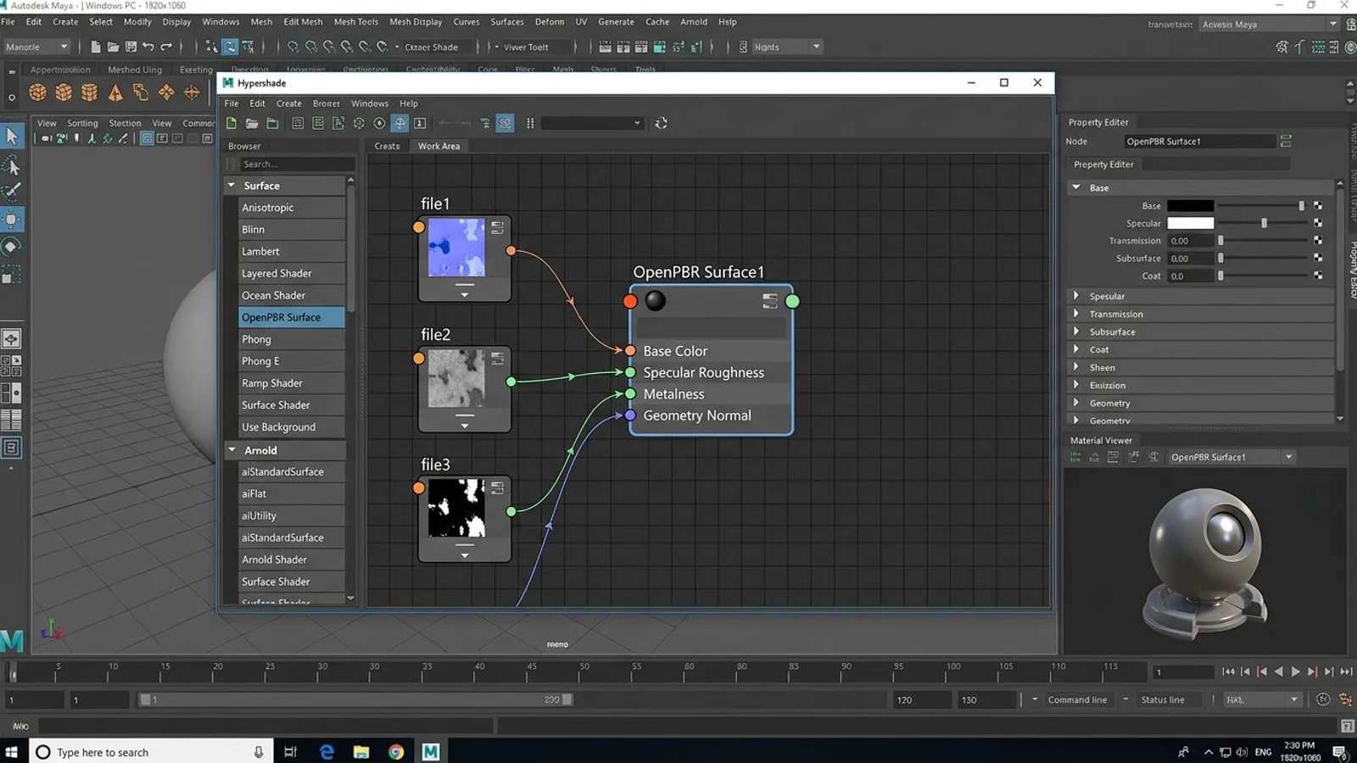Open the Arnold menu in main menu bar

[694, 22]
